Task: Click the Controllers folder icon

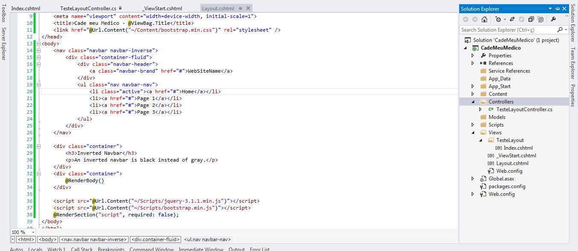Action: pos(483,102)
